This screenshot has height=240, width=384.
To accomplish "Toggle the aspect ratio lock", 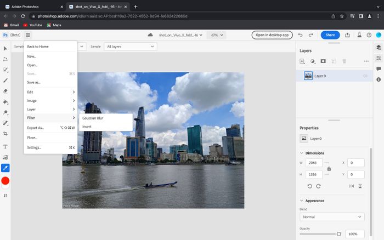I will tap(329, 169).
